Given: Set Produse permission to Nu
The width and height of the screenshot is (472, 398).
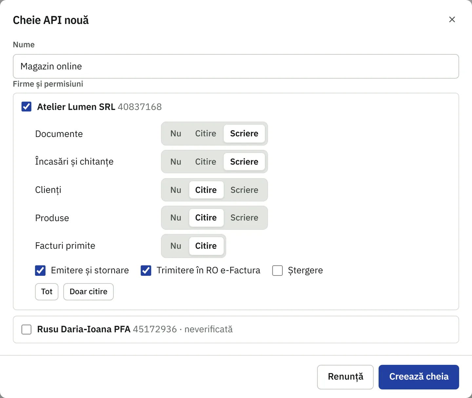Looking at the screenshot, I should click(176, 218).
